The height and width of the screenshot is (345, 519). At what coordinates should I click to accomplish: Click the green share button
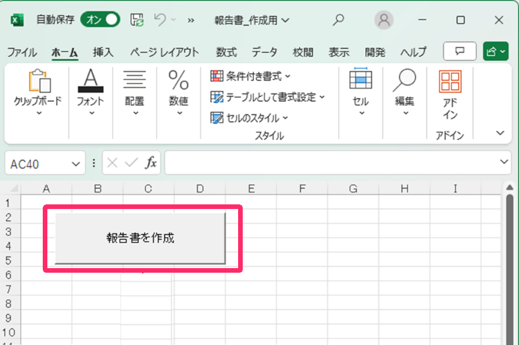pos(495,51)
